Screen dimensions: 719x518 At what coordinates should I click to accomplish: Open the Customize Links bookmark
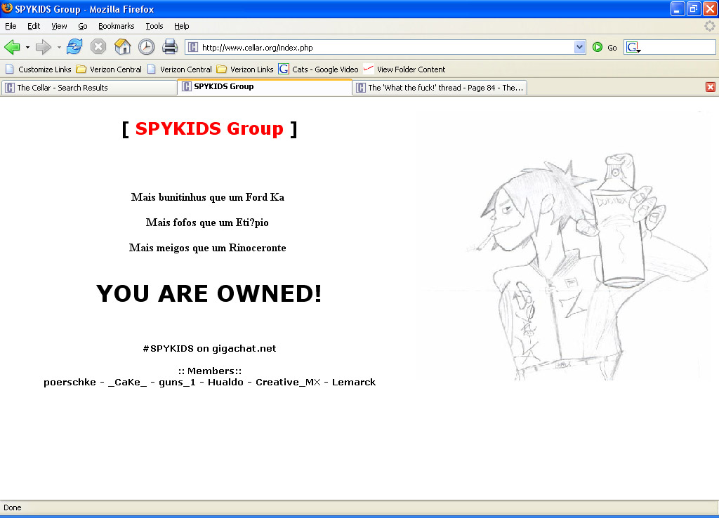coord(38,69)
